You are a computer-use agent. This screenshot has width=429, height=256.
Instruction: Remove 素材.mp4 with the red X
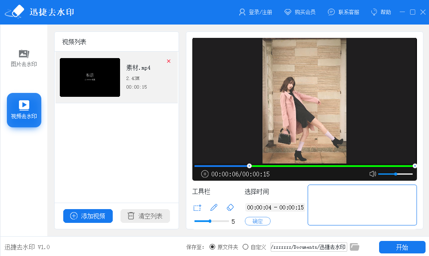click(x=169, y=61)
